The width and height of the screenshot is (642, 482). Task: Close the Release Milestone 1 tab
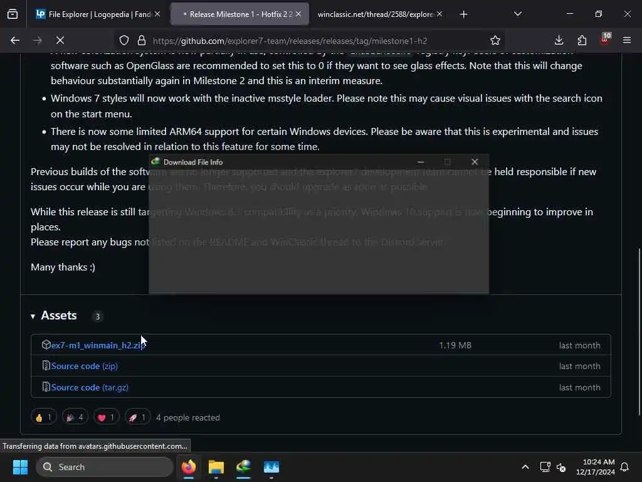pos(298,14)
